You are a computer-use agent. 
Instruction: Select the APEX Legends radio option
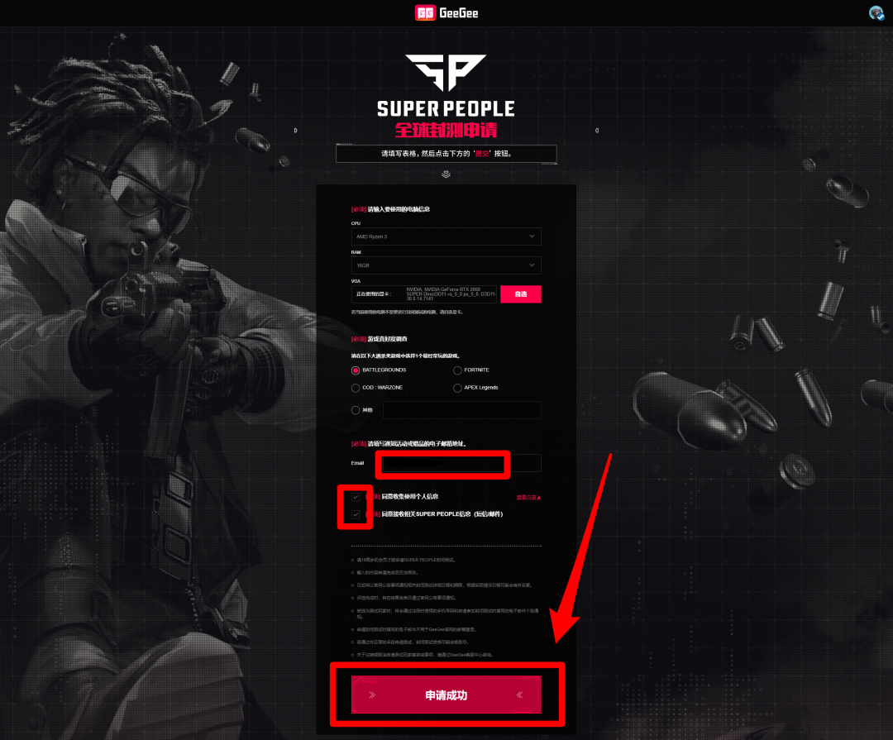point(457,388)
